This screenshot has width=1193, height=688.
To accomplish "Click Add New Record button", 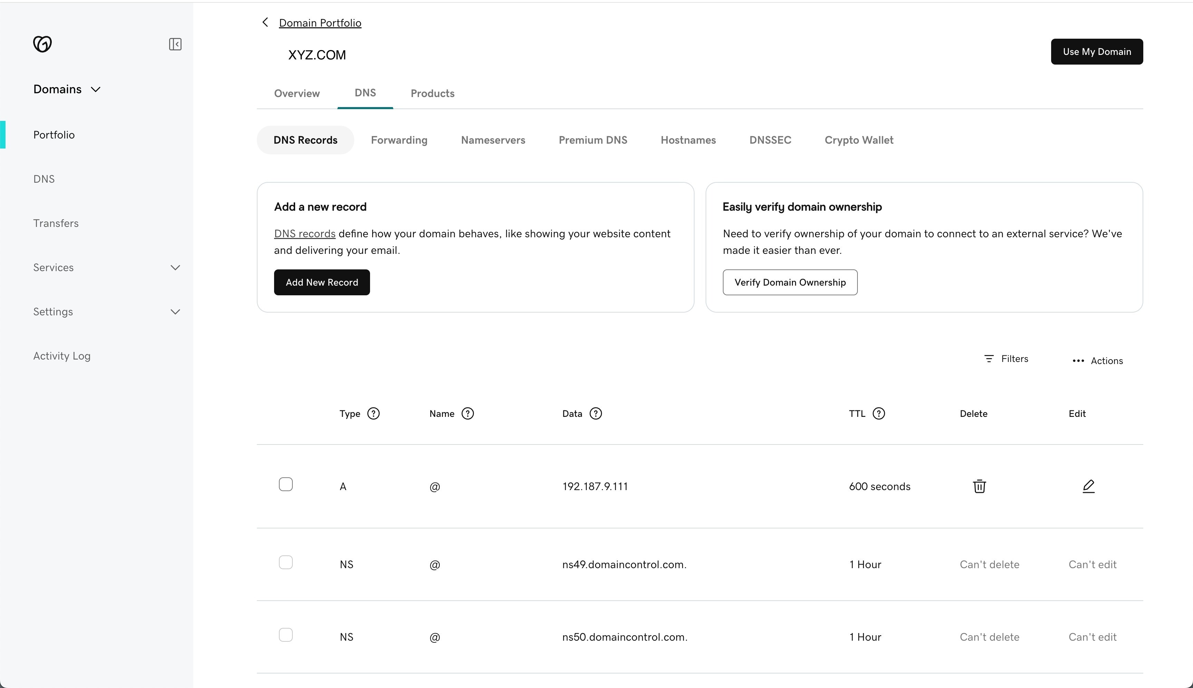I will click(x=322, y=283).
